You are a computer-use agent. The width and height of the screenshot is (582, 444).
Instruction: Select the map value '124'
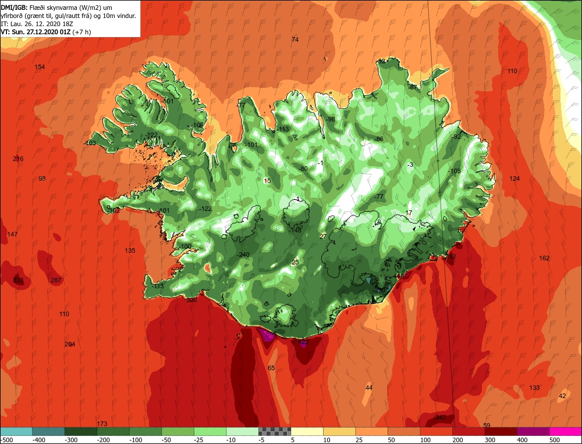[514, 178]
